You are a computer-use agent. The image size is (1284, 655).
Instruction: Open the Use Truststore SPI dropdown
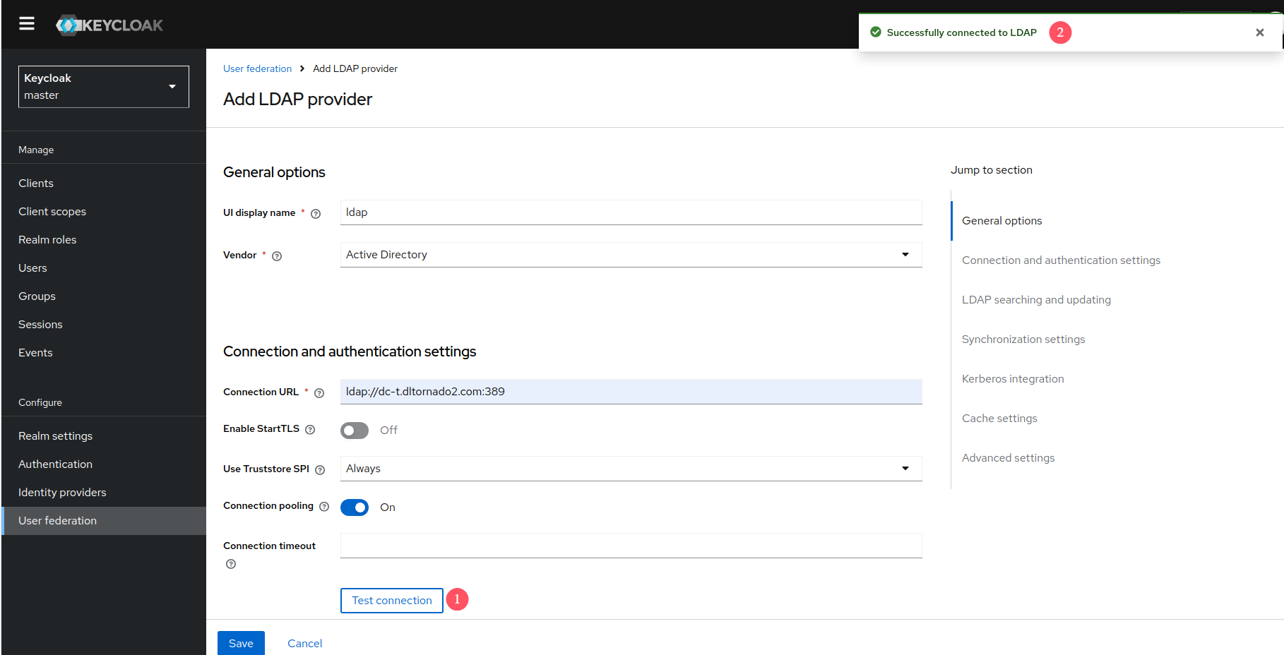(631, 469)
